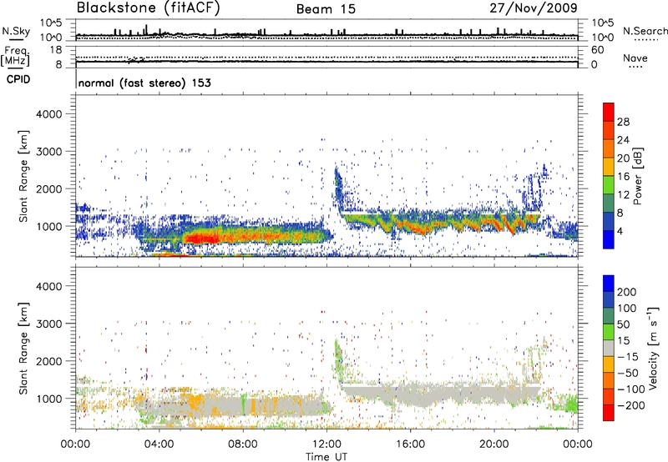Click the '08:00' time axis tick label
This screenshot has width=668, height=462.
243,444
